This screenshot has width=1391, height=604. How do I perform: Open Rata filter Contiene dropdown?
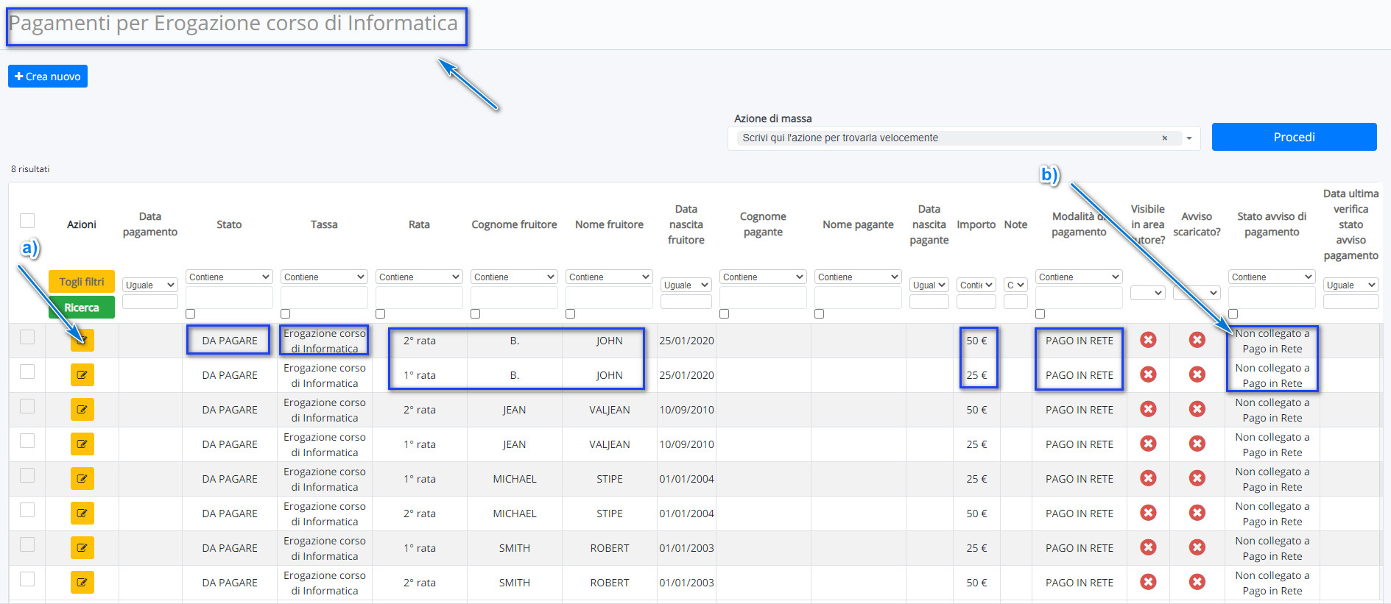pyautogui.click(x=419, y=277)
